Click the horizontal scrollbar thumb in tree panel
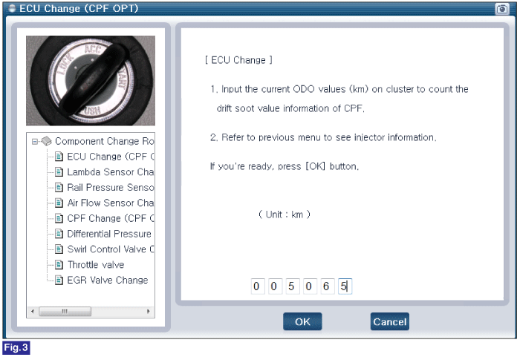The image size is (520, 357). click(x=65, y=311)
